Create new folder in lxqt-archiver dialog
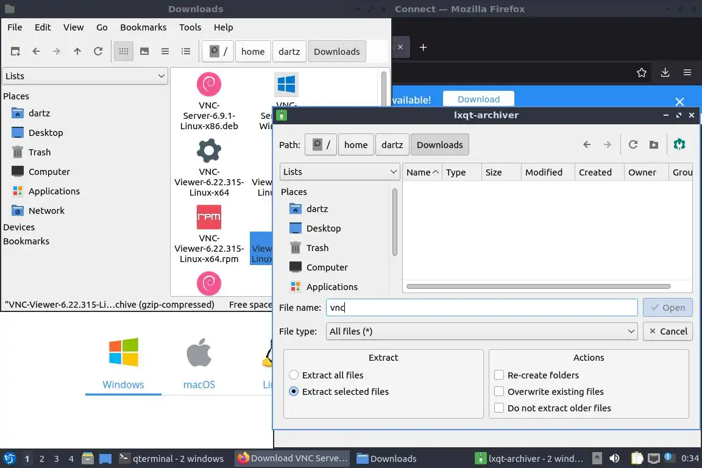Screen dimensions: 702x468 click(x=654, y=144)
